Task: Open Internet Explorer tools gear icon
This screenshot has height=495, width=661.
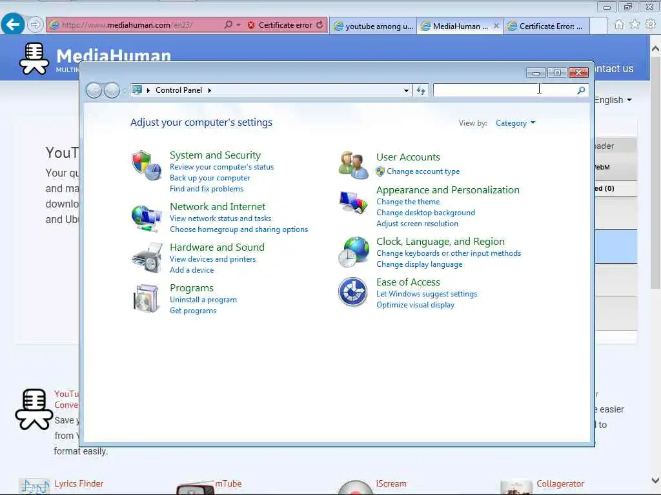Action: click(x=651, y=25)
